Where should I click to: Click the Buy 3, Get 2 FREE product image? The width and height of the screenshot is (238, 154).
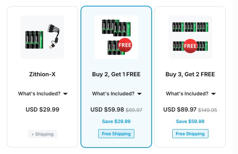coord(190,37)
